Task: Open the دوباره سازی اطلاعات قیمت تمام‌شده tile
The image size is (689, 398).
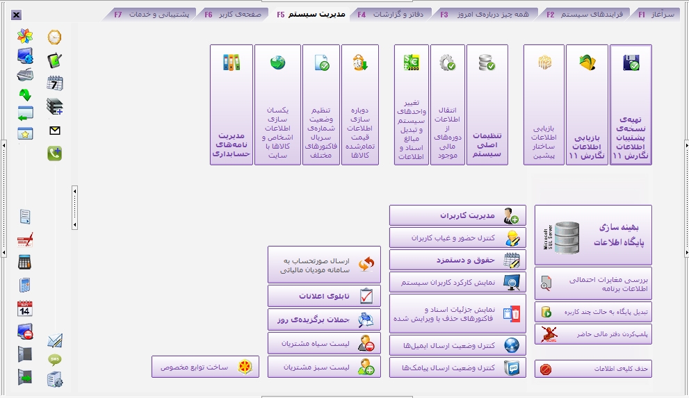Action: click(x=360, y=105)
